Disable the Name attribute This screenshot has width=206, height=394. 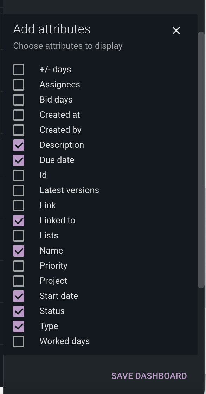[19, 250]
